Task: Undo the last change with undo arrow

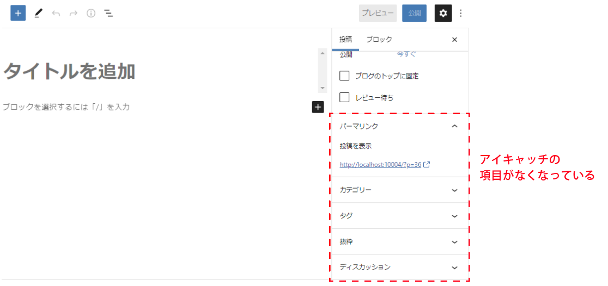Action: (56, 13)
